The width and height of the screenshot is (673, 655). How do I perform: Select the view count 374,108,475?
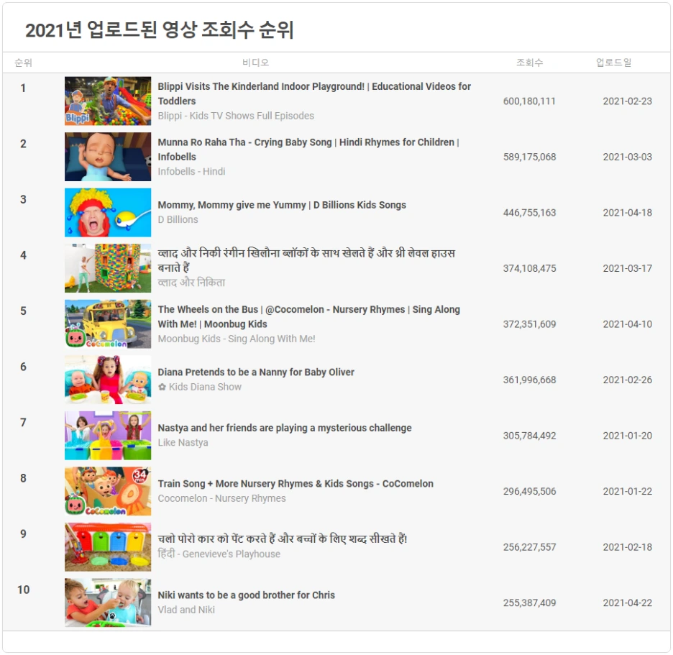pyautogui.click(x=529, y=269)
